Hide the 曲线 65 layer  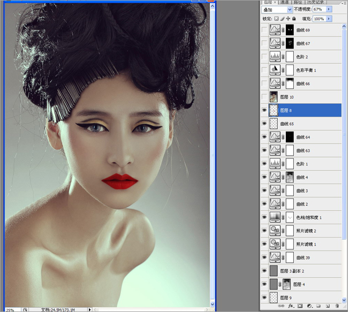pos(264,124)
